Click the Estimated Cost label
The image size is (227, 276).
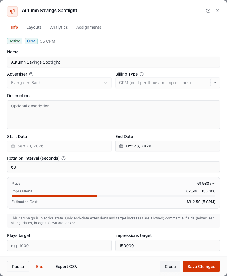[25, 202]
